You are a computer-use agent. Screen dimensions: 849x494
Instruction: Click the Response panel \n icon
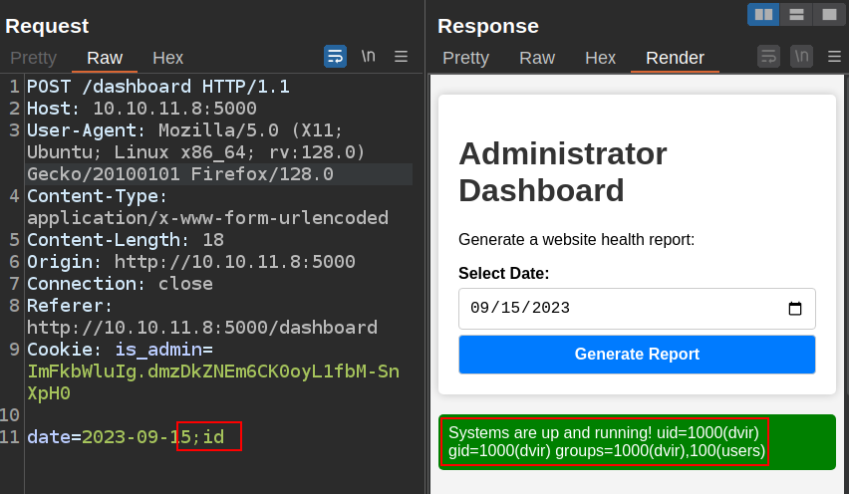[x=801, y=57]
